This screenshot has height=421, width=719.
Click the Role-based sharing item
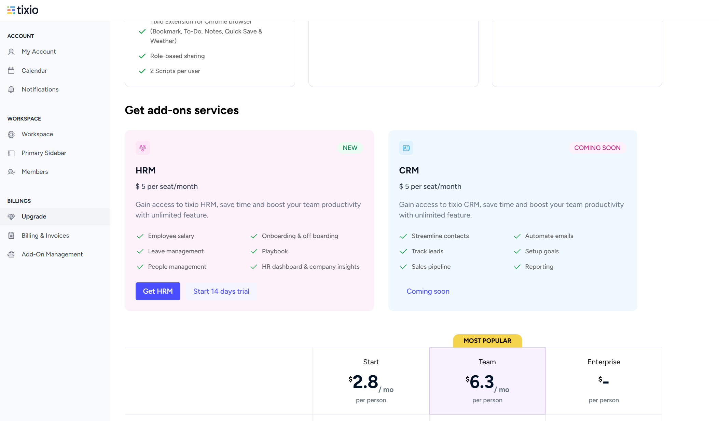(178, 56)
